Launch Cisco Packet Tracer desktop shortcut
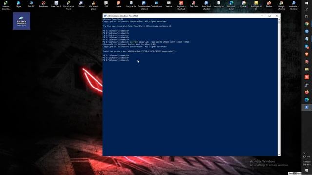This screenshot has width=312, height=175. [x=69, y=5]
